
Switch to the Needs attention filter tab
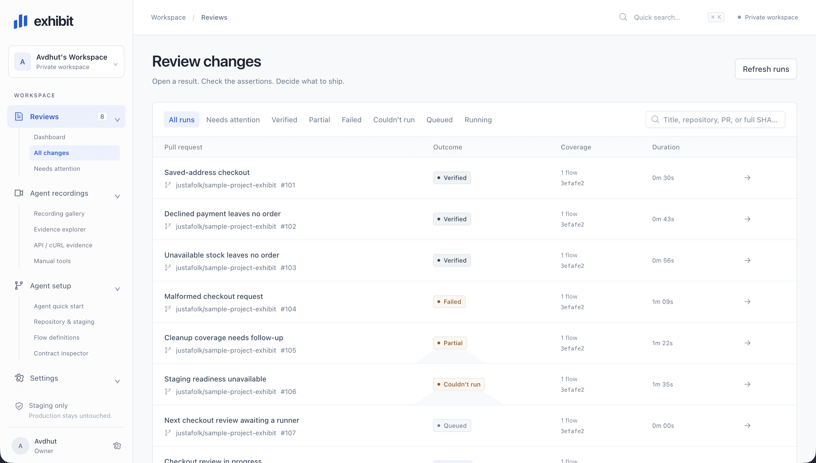coord(233,119)
